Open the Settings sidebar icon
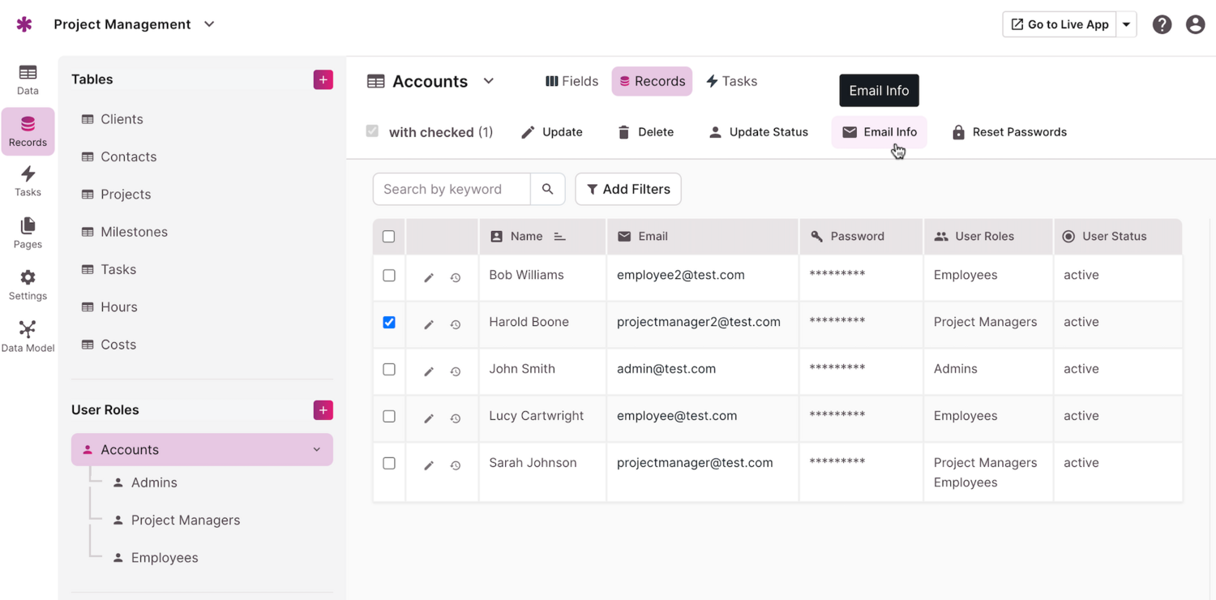This screenshot has height=600, width=1216. pyautogui.click(x=27, y=285)
